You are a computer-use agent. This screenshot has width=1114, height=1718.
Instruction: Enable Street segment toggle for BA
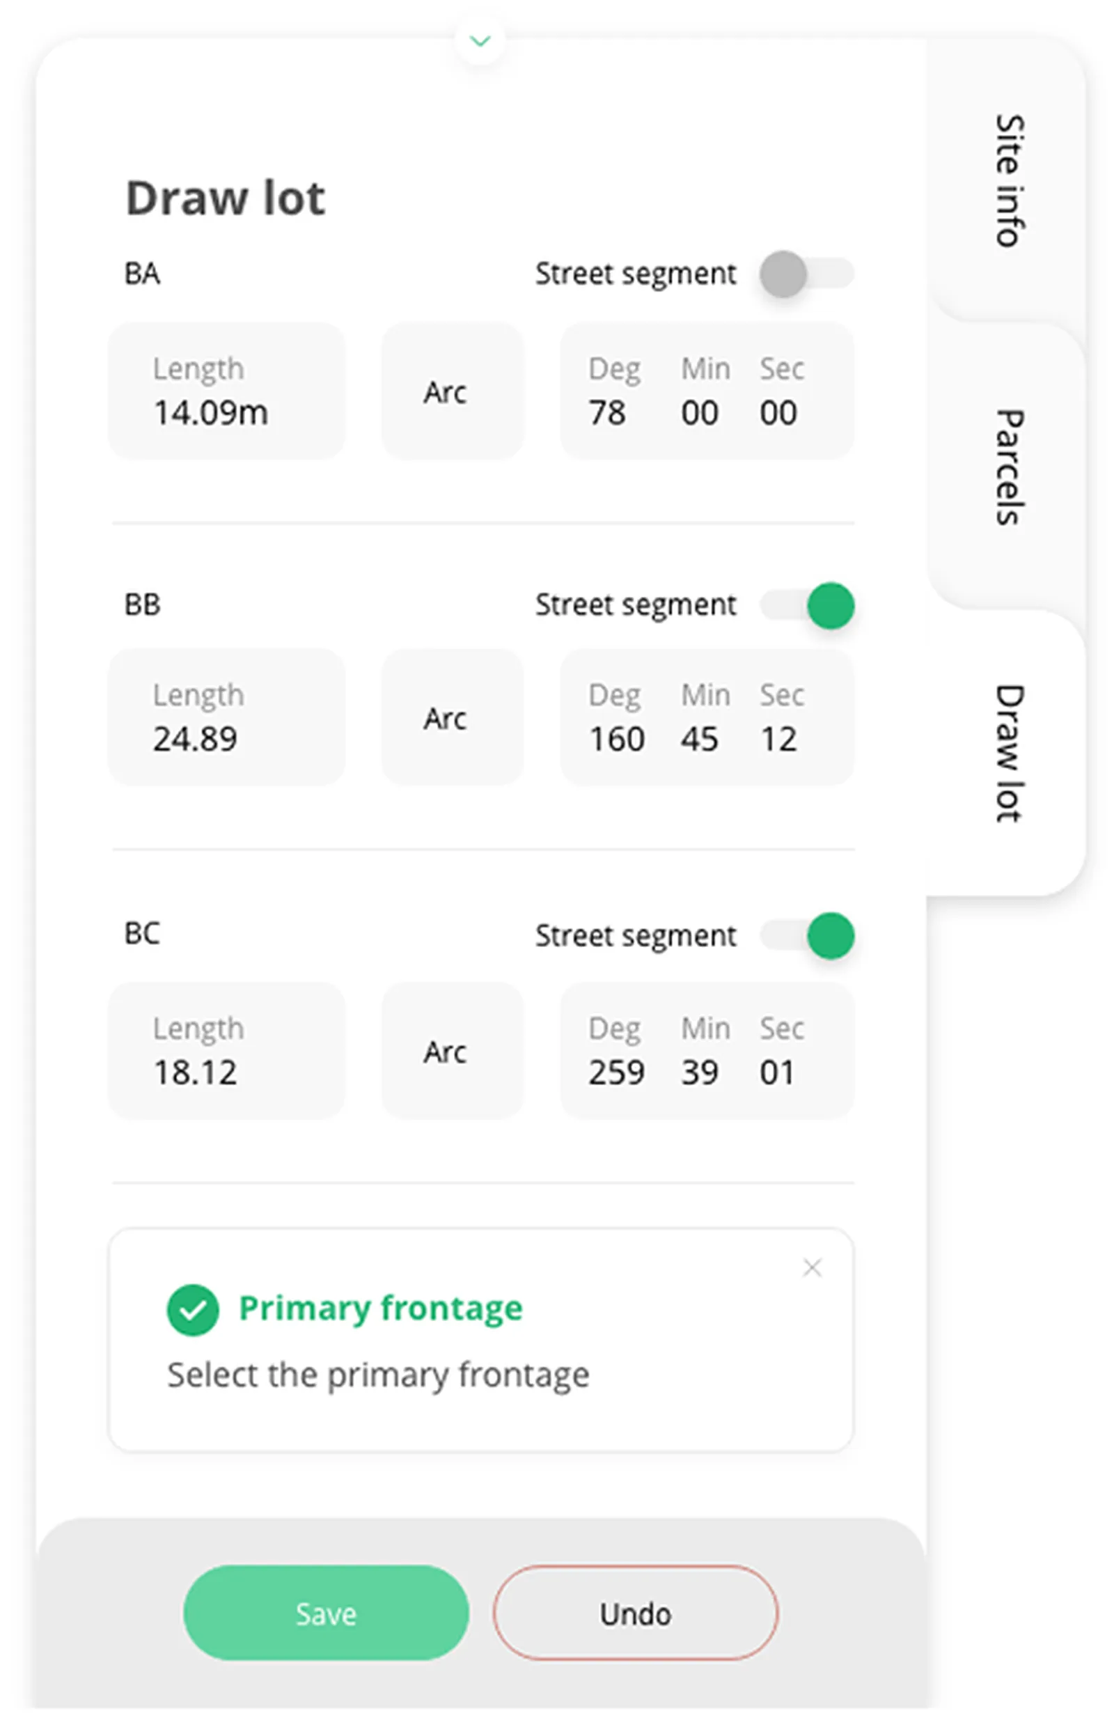(x=806, y=274)
